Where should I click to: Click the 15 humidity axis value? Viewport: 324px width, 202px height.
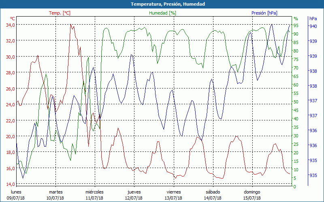[x=296, y=161]
